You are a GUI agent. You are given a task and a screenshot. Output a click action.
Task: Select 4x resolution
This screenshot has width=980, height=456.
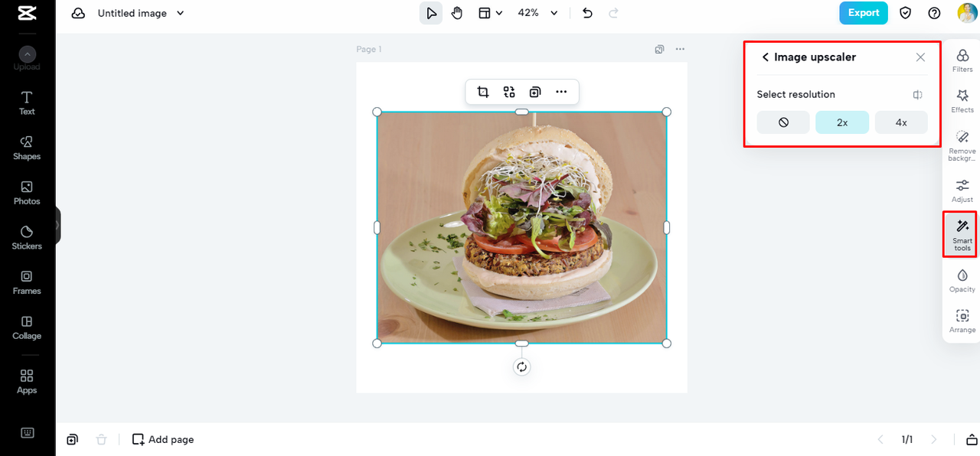901,122
